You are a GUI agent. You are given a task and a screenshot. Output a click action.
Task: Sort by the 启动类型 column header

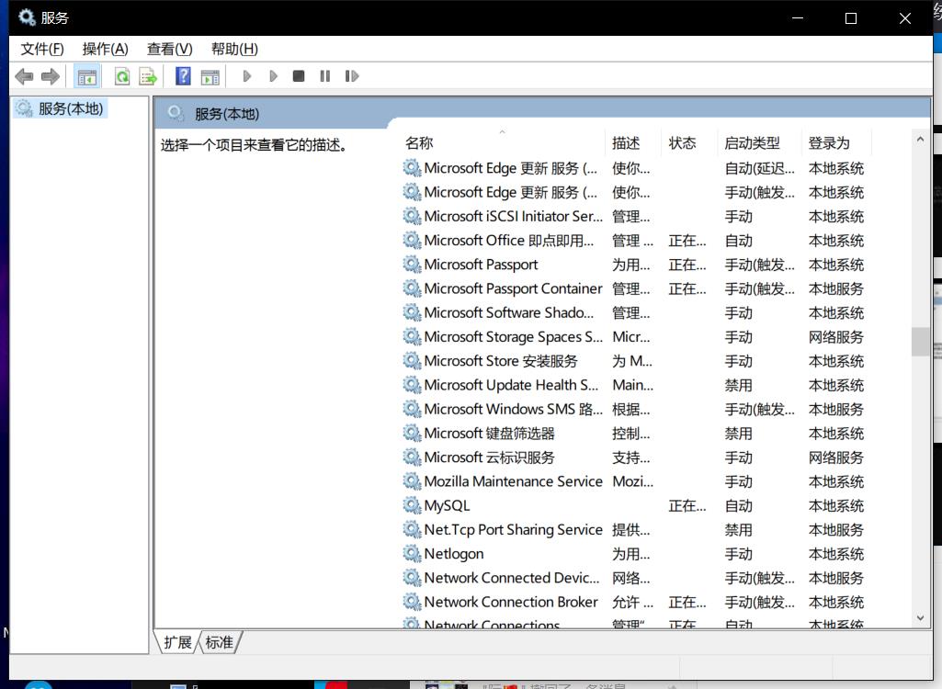click(x=759, y=143)
